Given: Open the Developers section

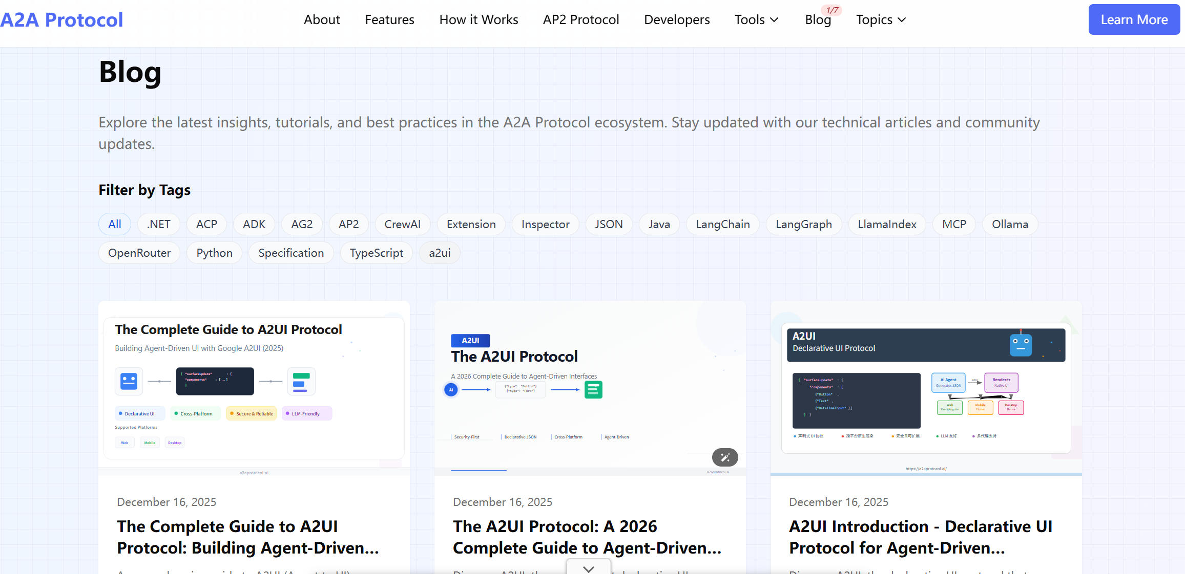Looking at the screenshot, I should 676,19.
